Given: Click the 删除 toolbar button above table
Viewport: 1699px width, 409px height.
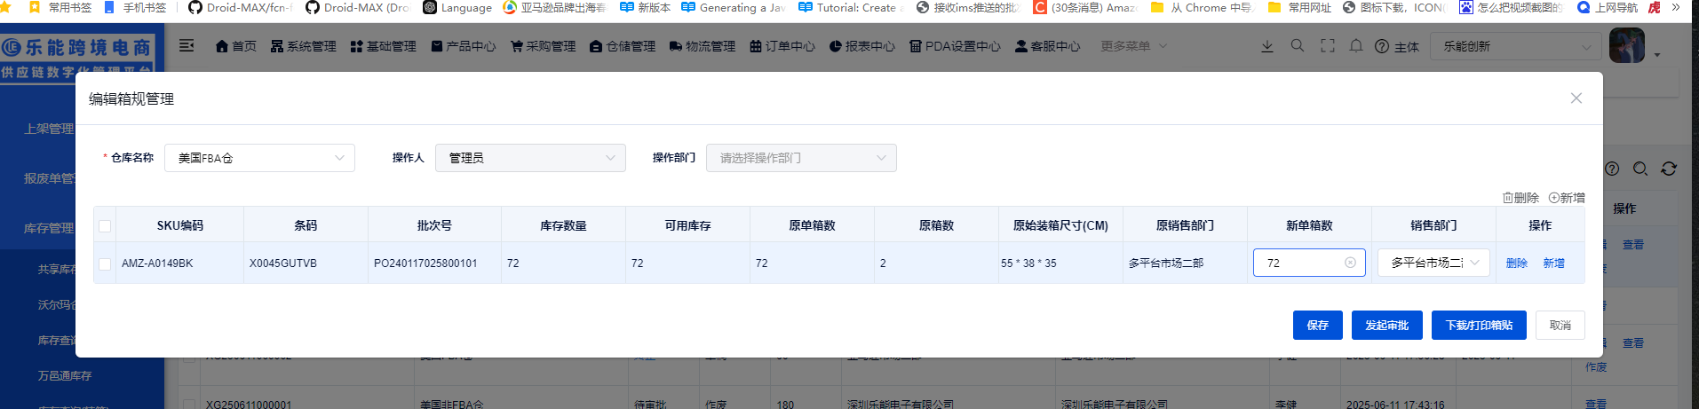Looking at the screenshot, I should (1520, 198).
